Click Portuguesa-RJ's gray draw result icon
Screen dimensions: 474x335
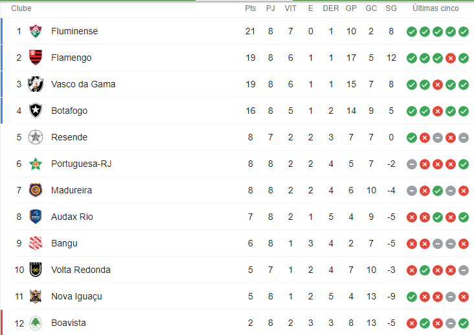click(x=412, y=164)
